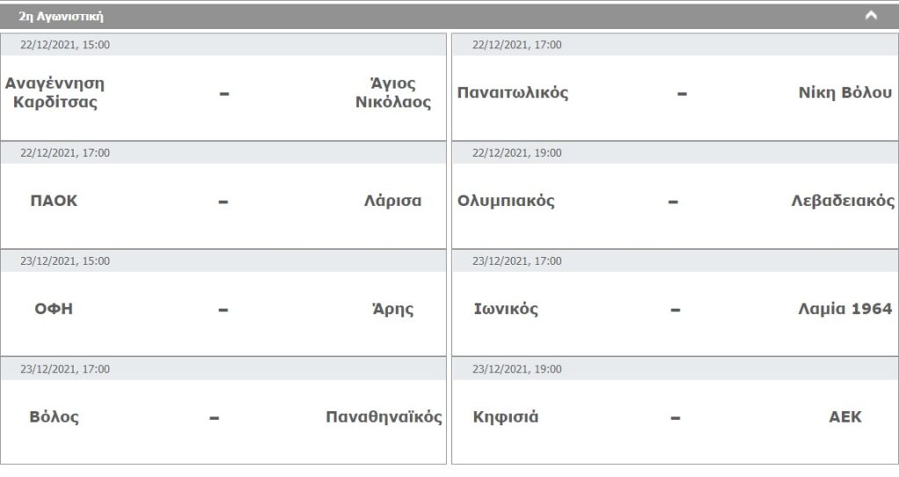Click Παναιτωλικός team name
The width and height of the screenshot is (899, 477).
(513, 92)
